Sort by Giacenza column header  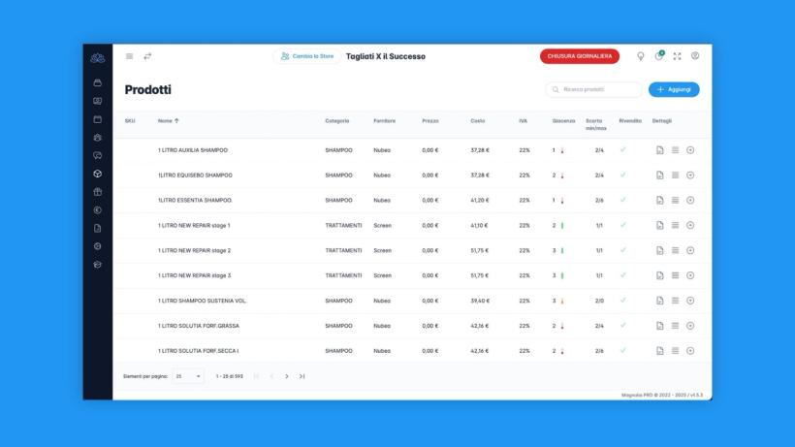click(x=564, y=120)
